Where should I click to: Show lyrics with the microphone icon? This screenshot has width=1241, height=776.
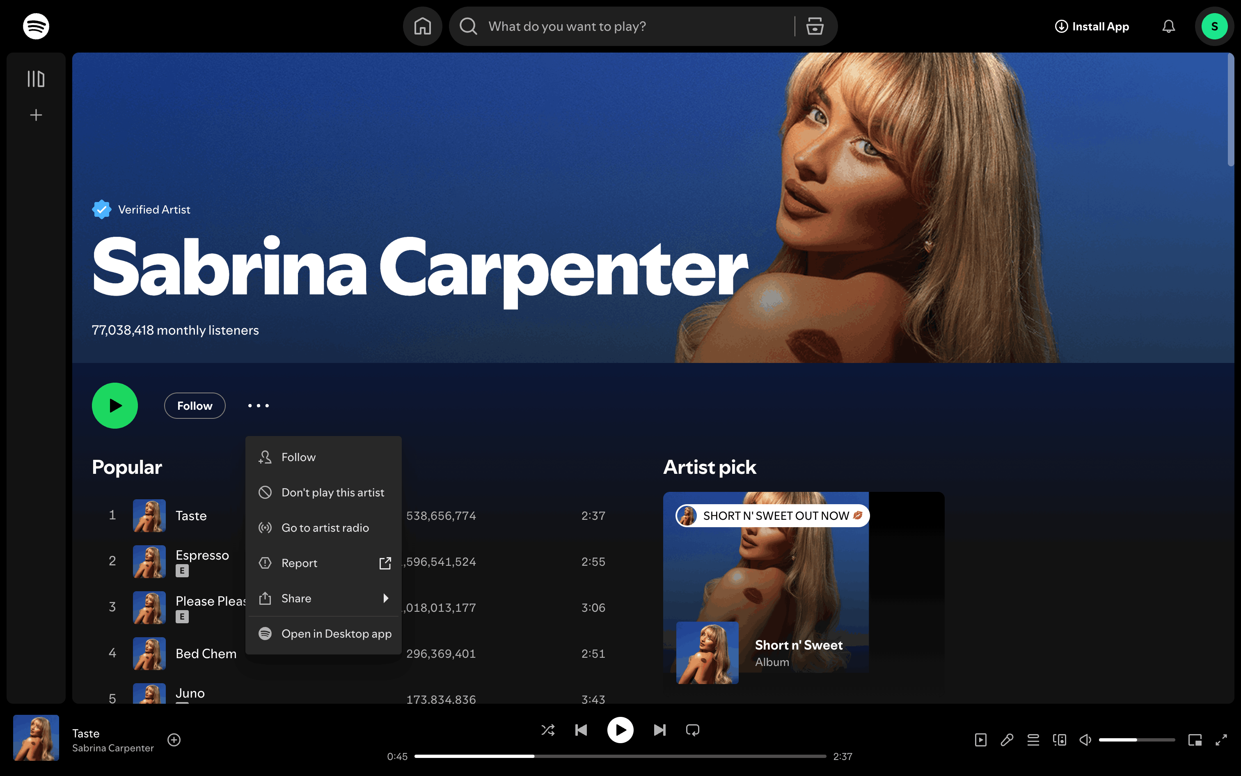(1007, 739)
